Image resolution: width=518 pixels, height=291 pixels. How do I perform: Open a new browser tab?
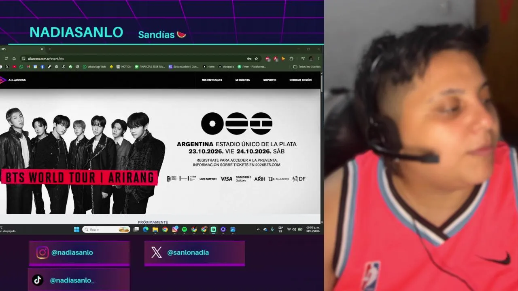pyautogui.click(x=50, y=49)
